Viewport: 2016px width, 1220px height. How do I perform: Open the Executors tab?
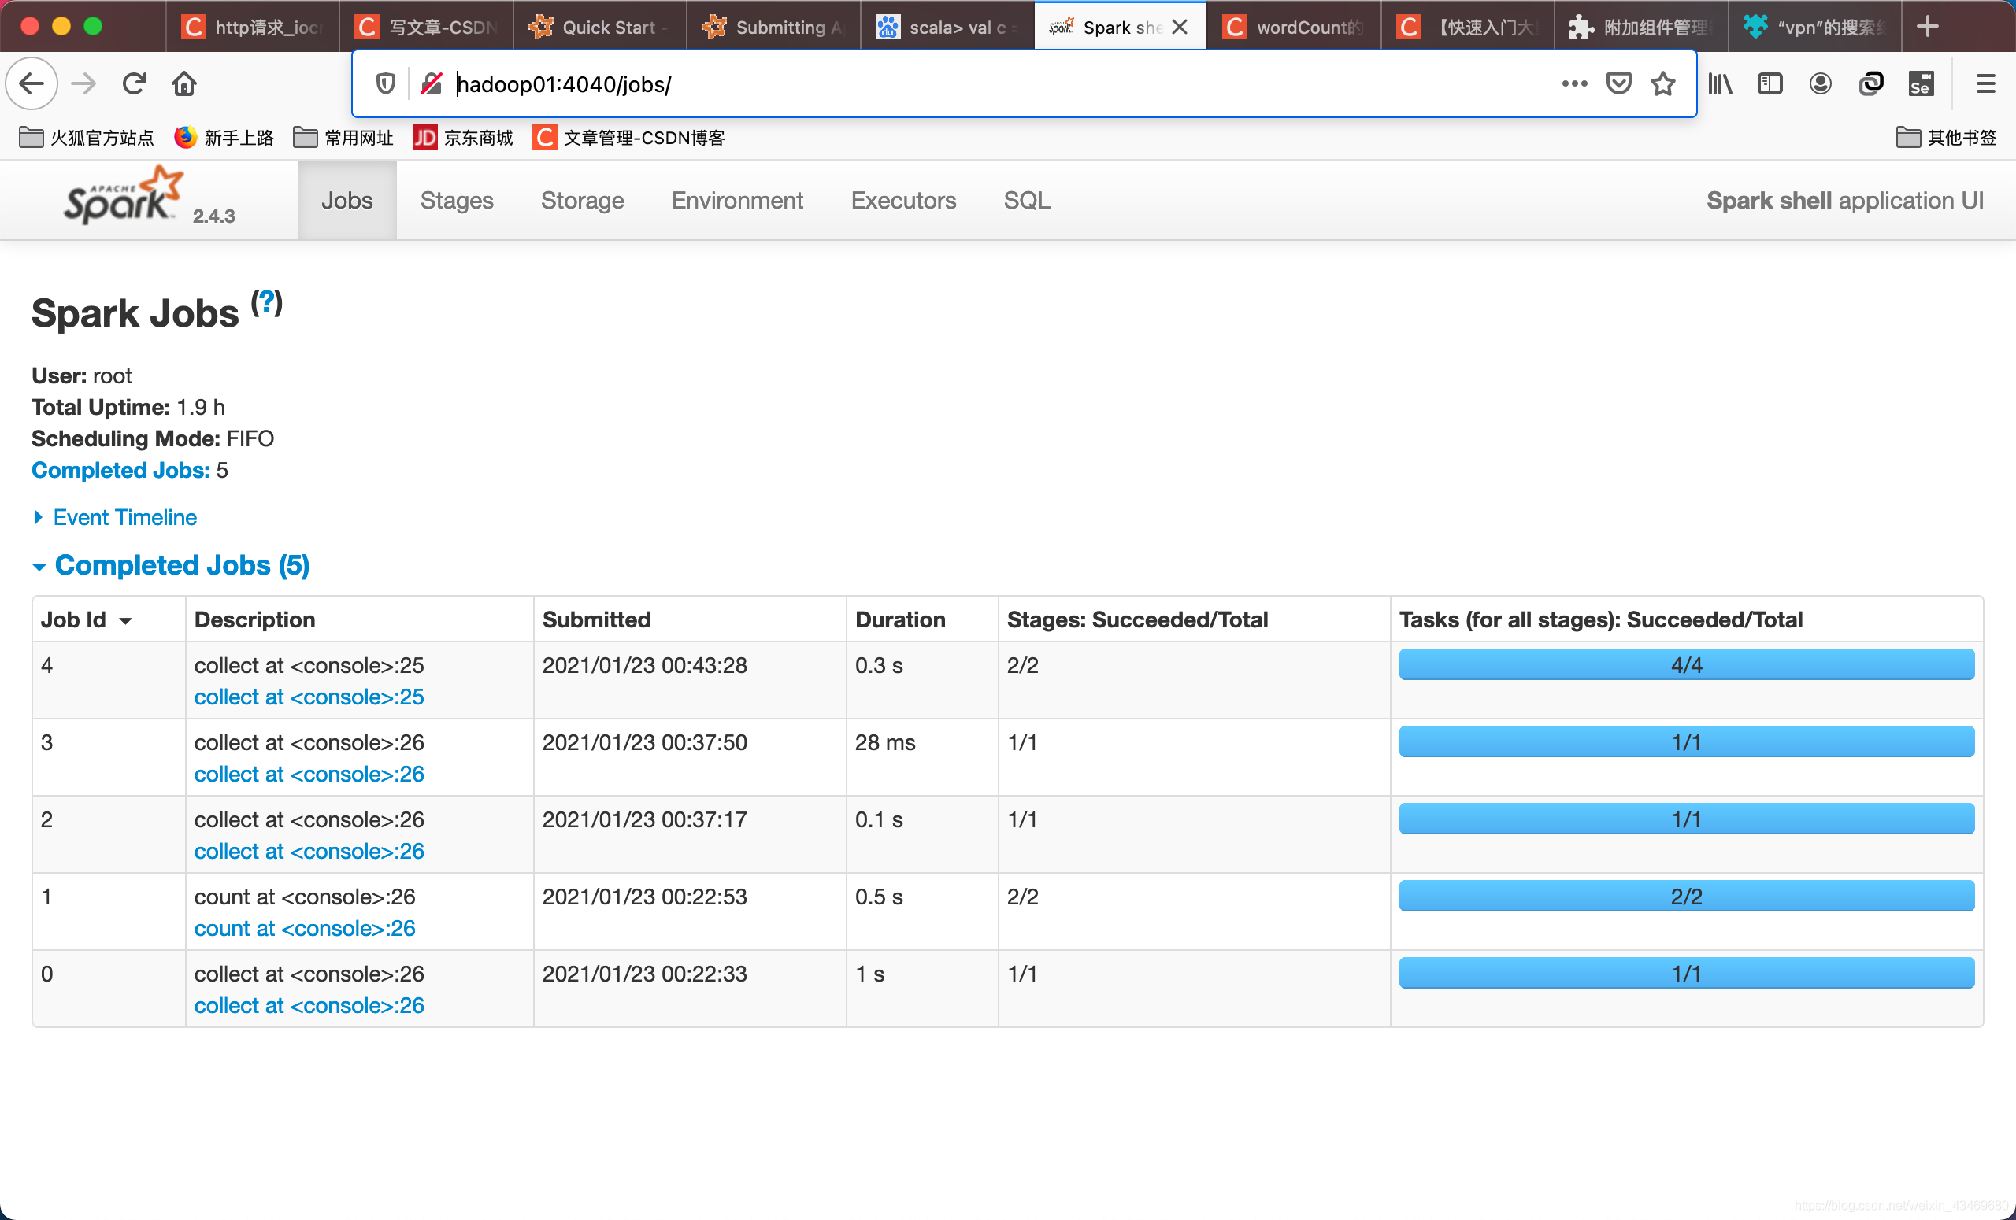903,201
